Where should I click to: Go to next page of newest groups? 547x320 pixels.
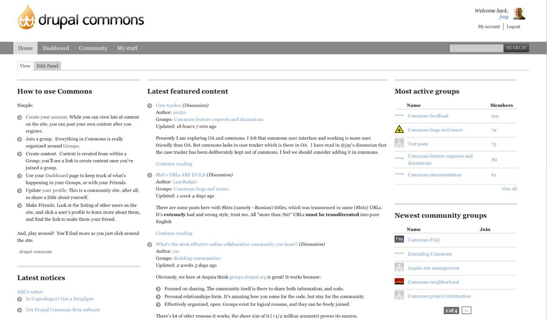click(x=466, y=310)
